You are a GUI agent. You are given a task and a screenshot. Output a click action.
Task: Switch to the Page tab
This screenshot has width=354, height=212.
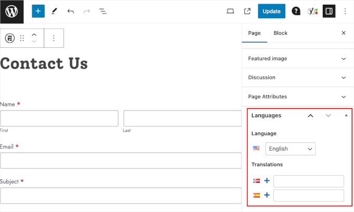tap(254, 33)
